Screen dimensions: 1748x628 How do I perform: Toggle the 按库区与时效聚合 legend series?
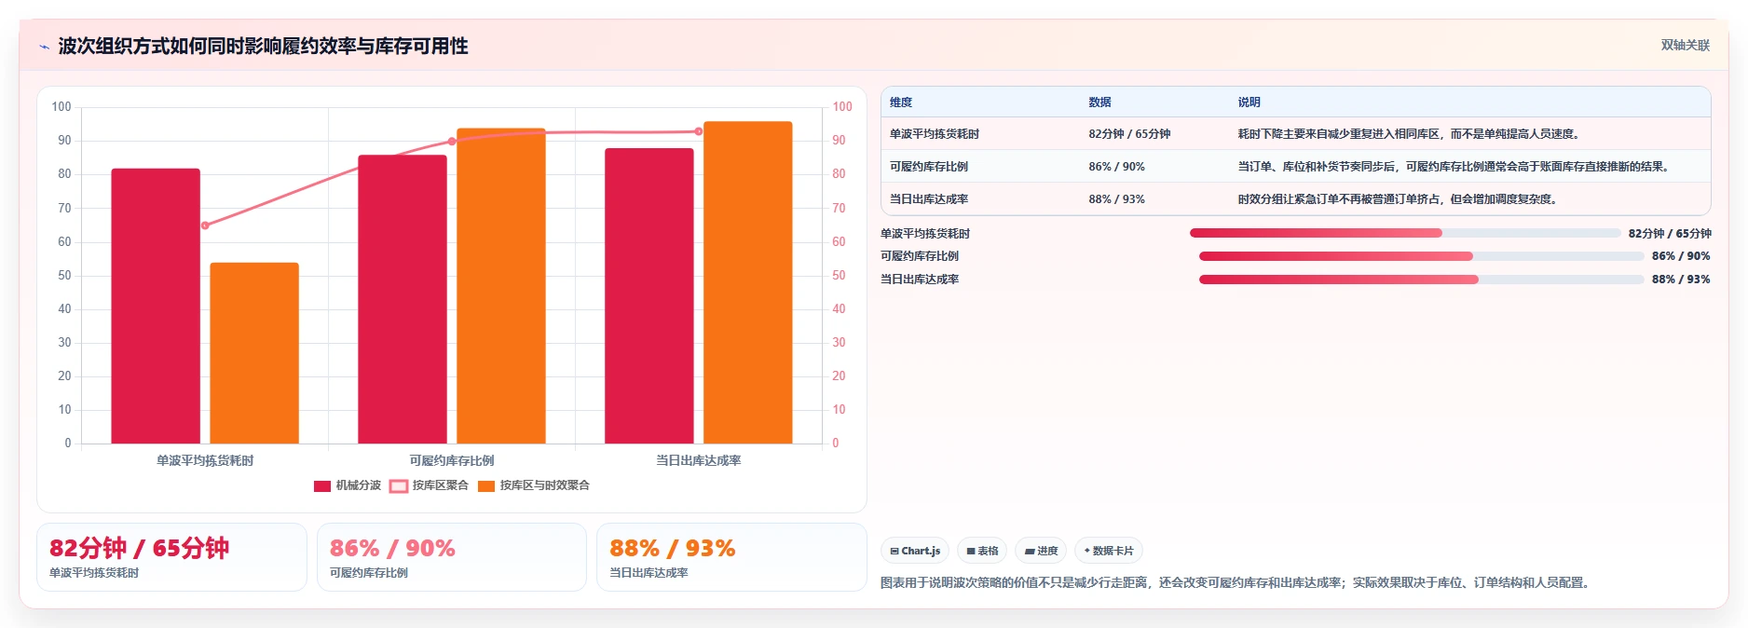[533, 485]
